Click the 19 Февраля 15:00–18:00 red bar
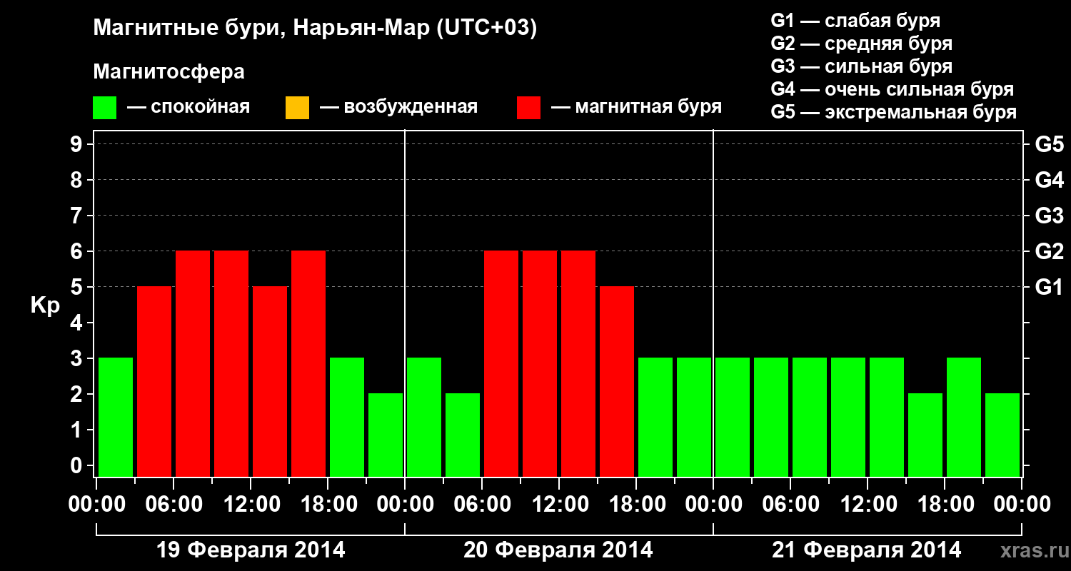Image resolution: width=1071 pixels, height=571 pixels. click(x=308, y=363)
